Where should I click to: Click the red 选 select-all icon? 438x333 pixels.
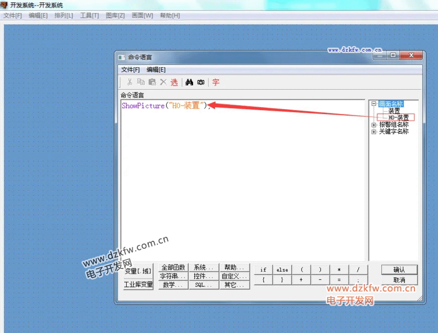tap(174, 82)
